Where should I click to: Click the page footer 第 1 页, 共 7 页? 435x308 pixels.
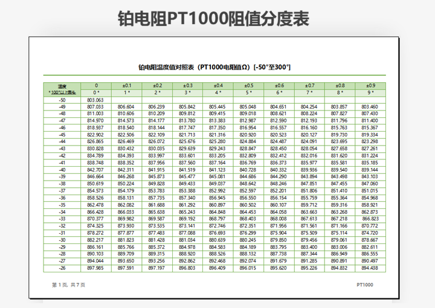point(68,285)
